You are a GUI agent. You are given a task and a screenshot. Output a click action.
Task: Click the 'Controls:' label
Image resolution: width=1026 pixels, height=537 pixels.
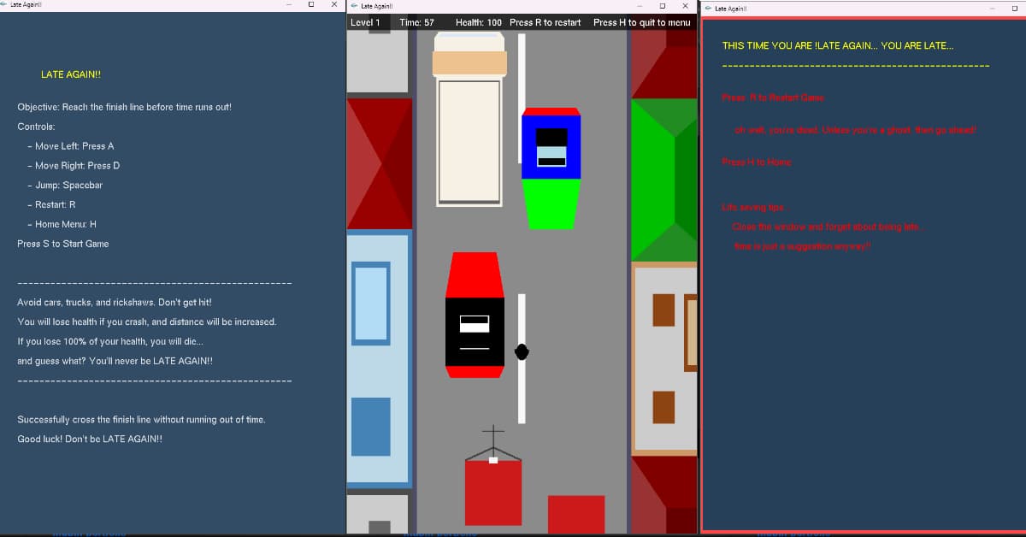coord(36,127)
